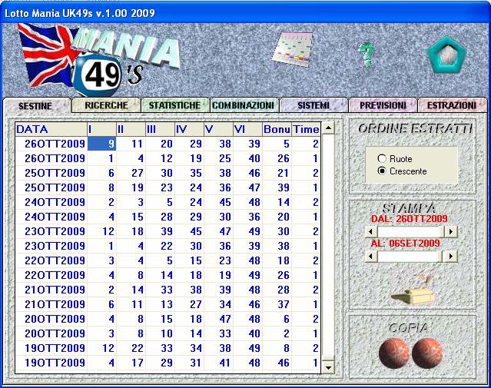The height and width of the screenshot is (388, 491).
Task: Go to the PREVISIONI tab
Action: click(x=383, y=105)
